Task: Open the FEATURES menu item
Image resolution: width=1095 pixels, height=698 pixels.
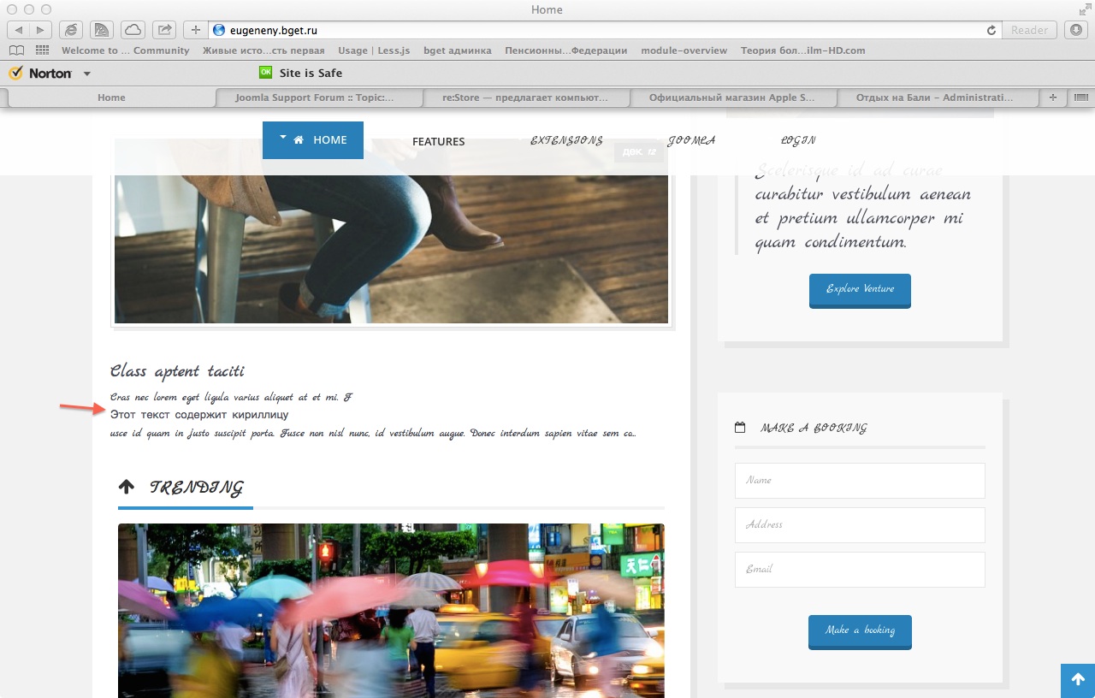Action: pyautogui.click(x=438, y=141)
